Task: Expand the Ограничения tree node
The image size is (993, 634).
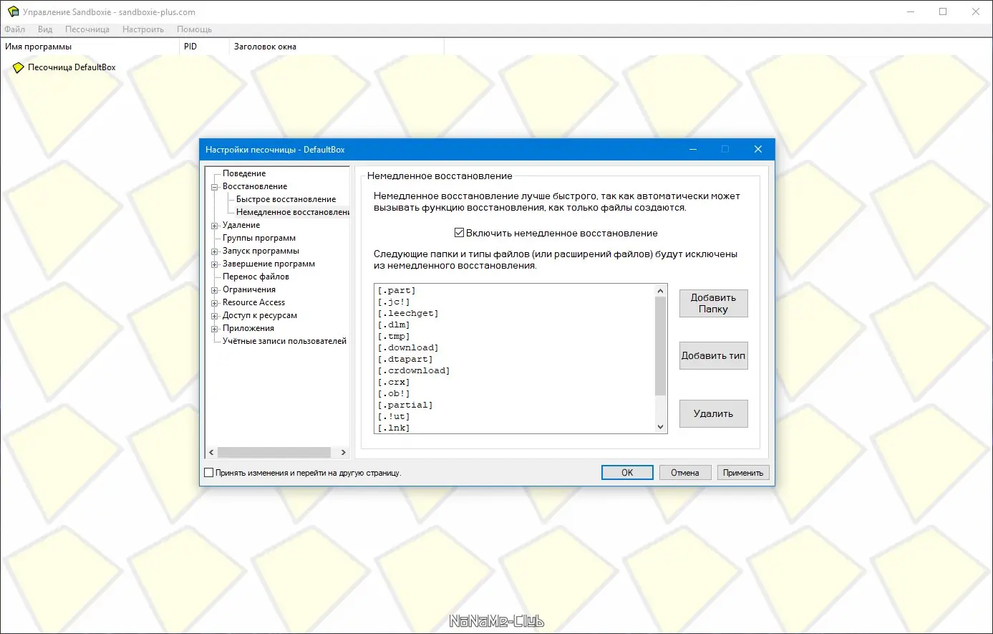Action: (x=214, y=289)
